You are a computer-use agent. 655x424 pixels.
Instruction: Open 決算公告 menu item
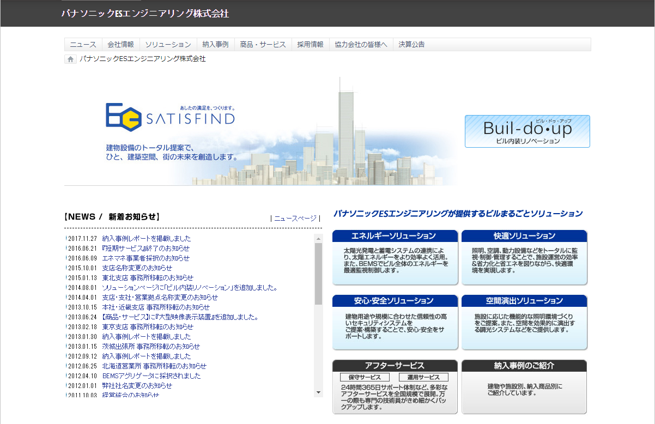tap(411, 45)
